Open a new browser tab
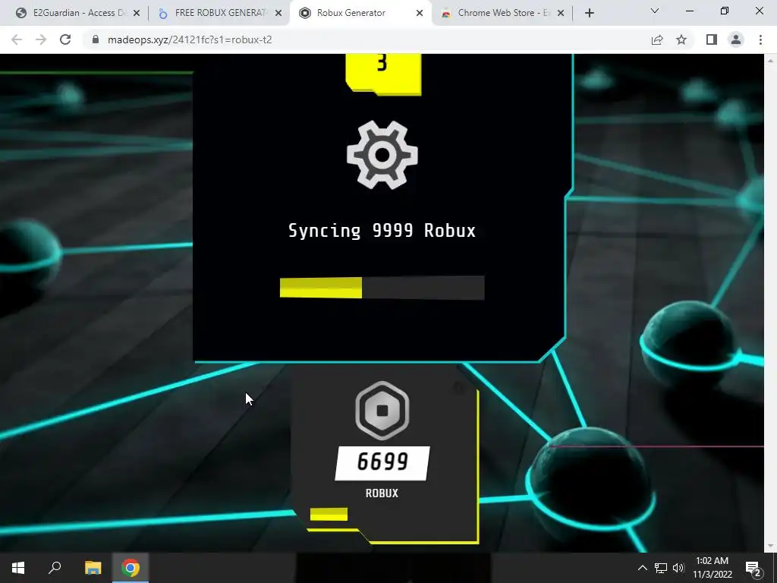Image resolution: width=777 pixels, height=583 pixels. click(589, 14)
